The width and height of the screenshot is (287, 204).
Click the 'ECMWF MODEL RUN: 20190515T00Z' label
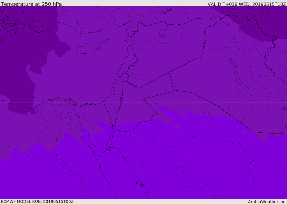tap(37, 201)
